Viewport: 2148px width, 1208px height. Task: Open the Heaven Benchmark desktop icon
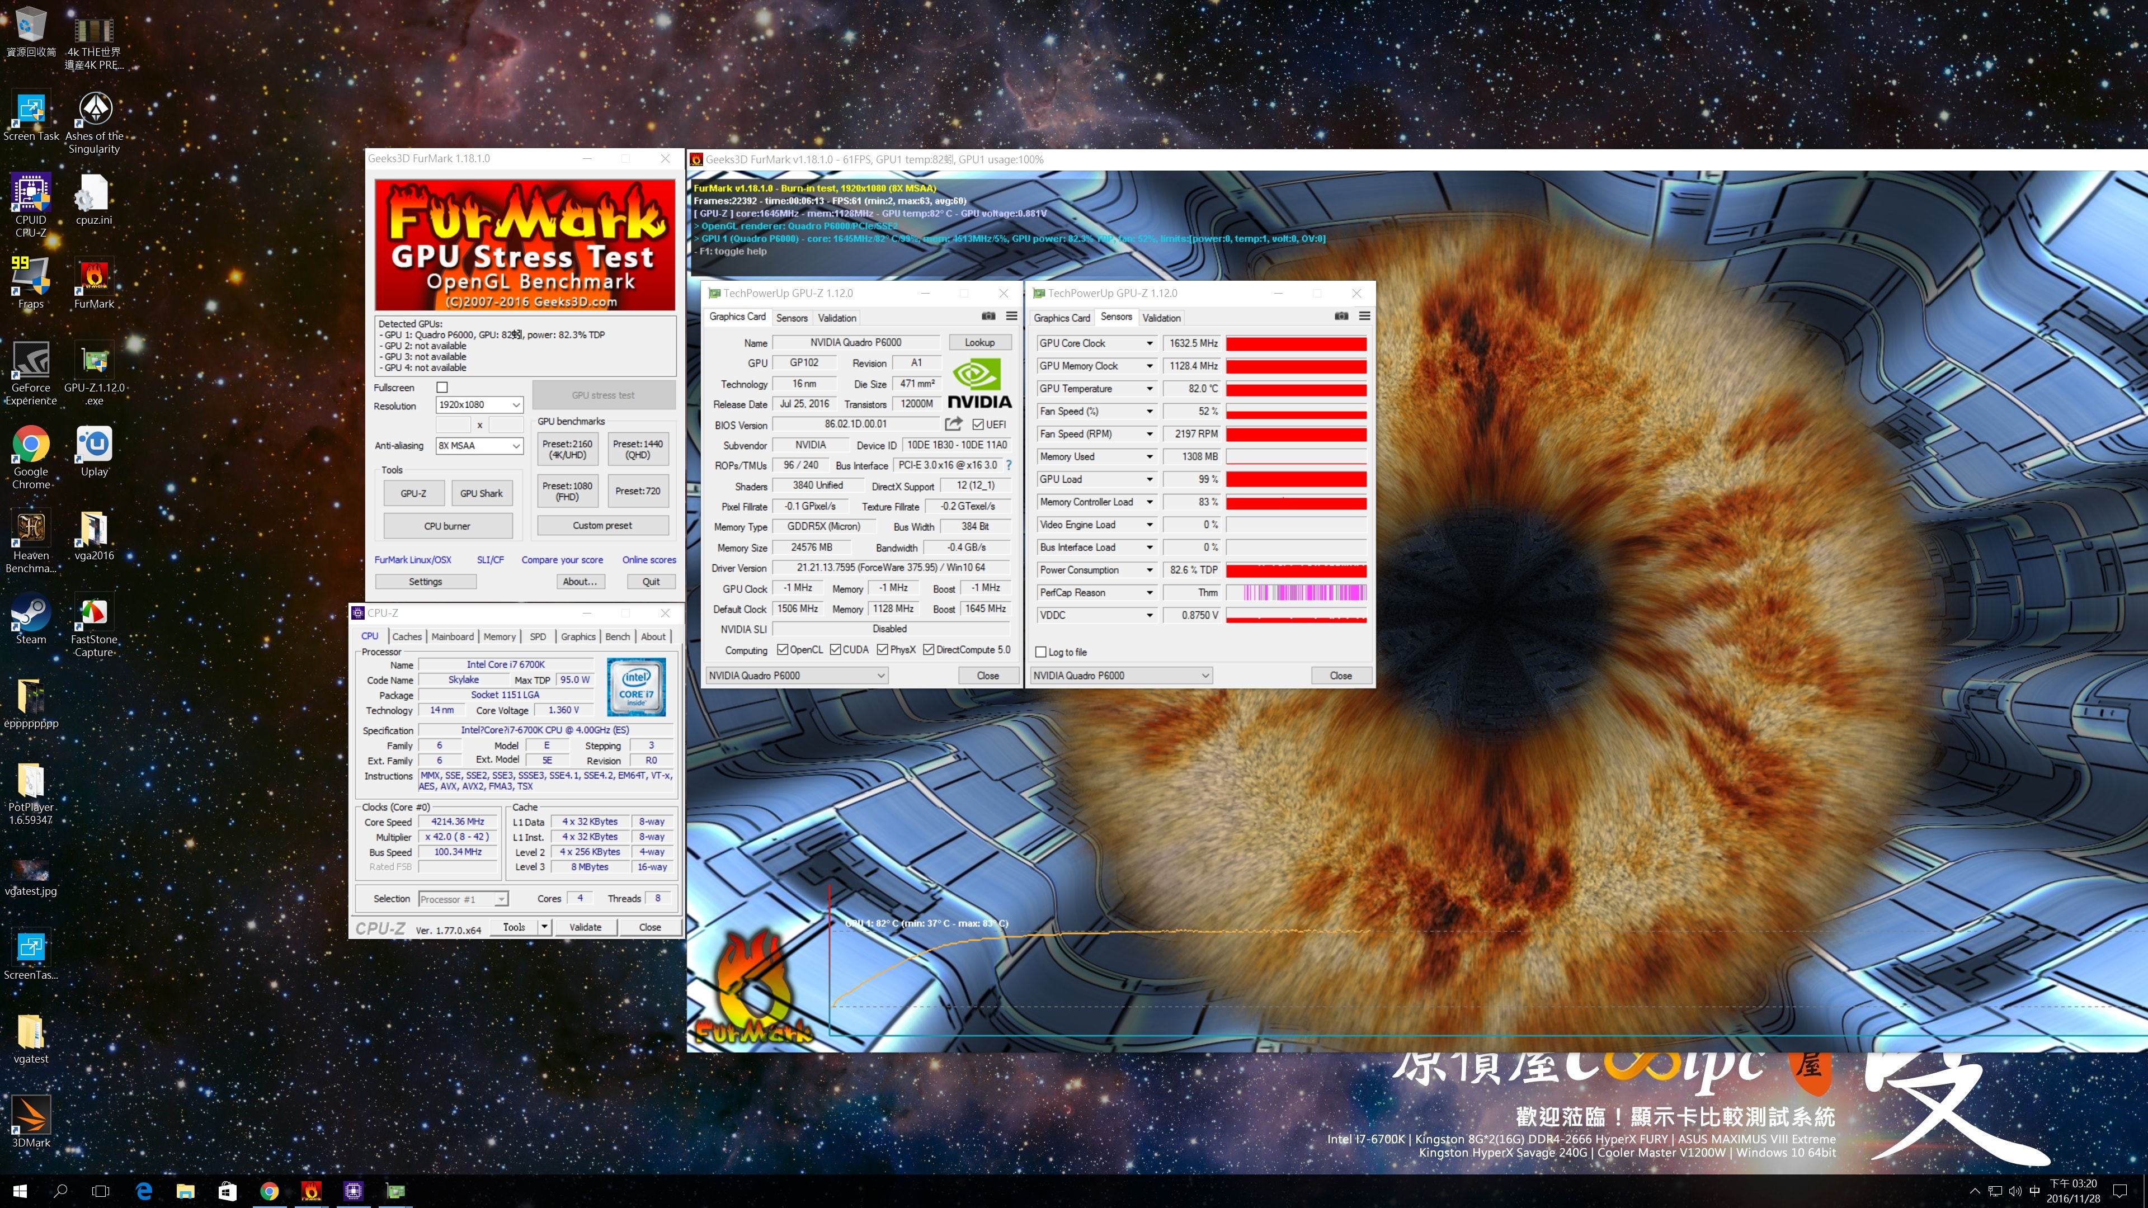31,541
